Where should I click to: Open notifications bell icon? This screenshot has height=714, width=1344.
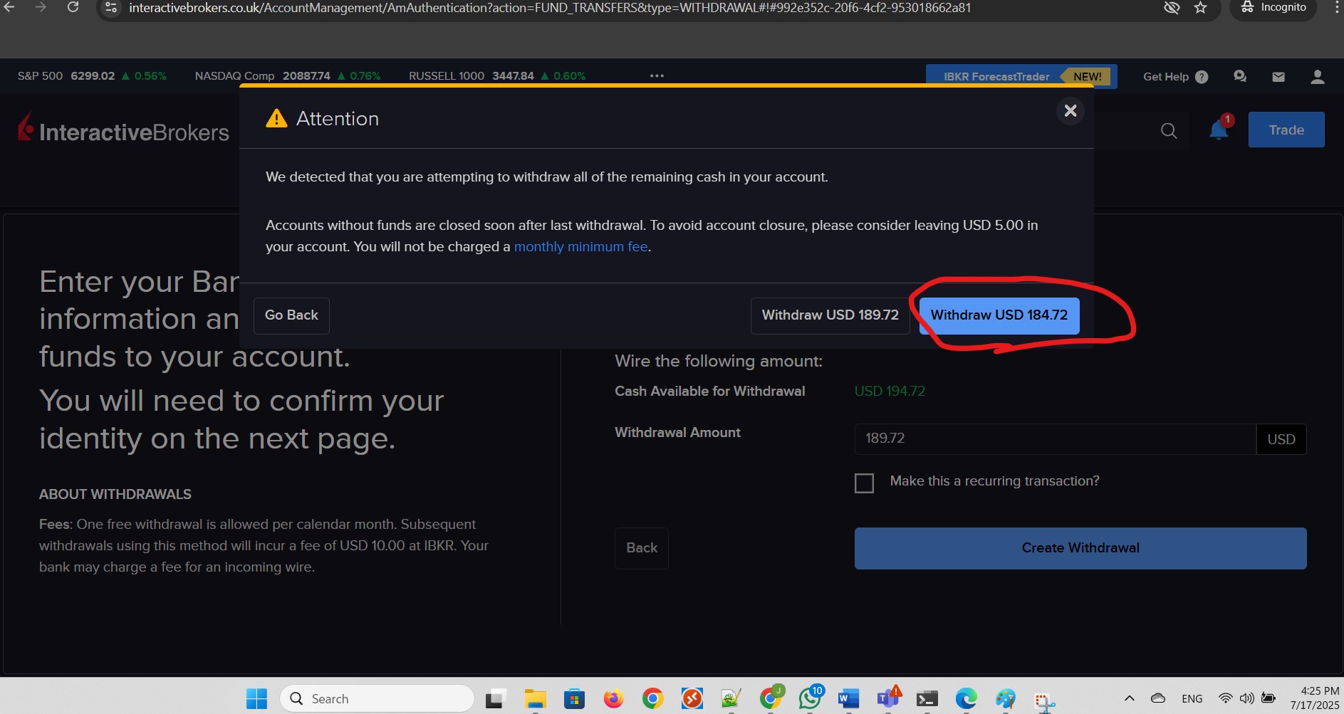point(1219,130)
